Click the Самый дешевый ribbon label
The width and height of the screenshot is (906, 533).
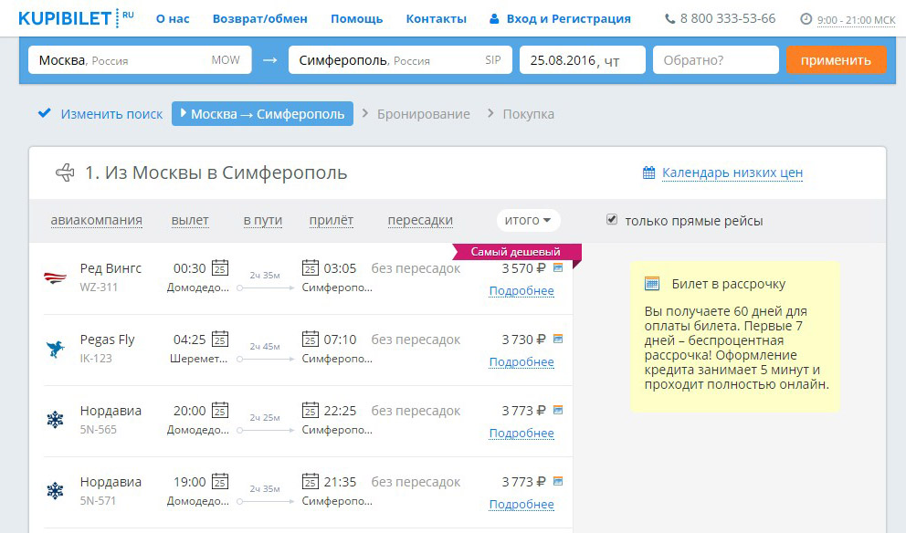pos(515,252)
